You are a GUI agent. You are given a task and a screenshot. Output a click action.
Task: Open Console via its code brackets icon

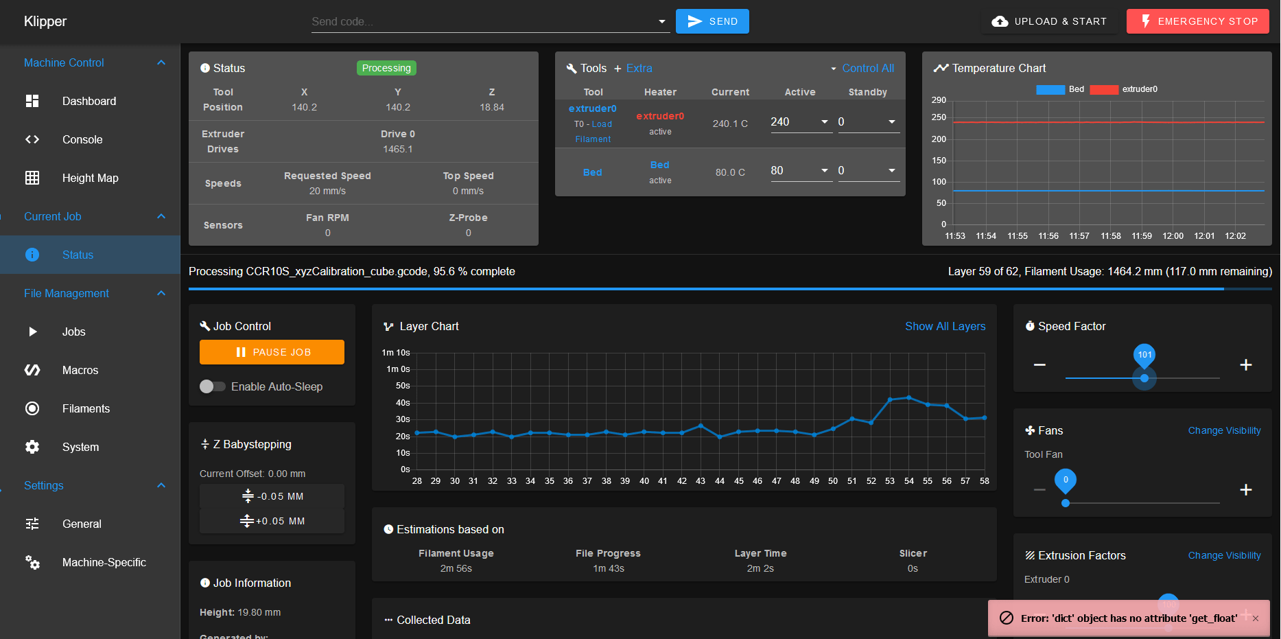pyautogui.click(x=32, y=139)
